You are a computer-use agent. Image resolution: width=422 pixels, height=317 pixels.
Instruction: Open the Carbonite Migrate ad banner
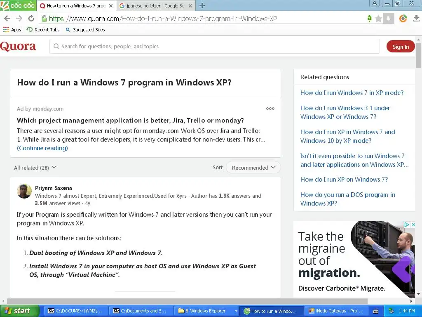(354, 259)
